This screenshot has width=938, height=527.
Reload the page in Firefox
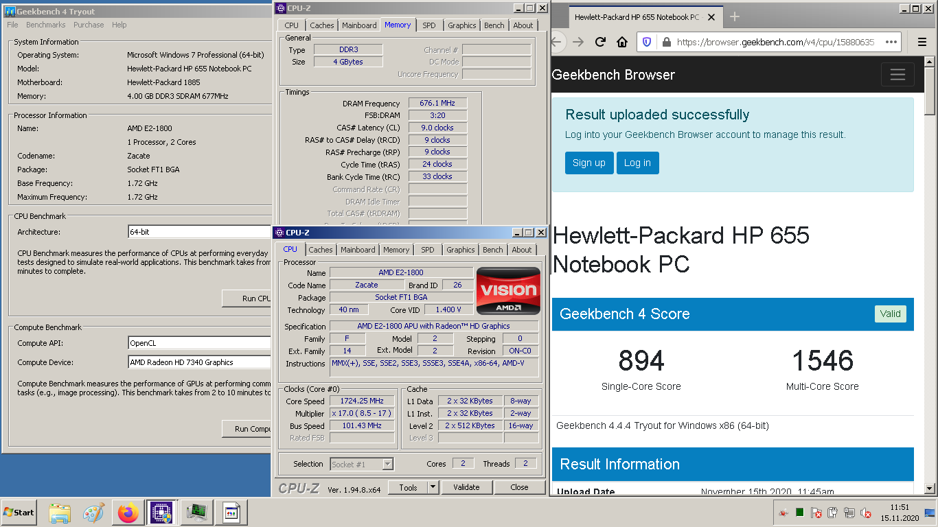(x=600, y=42)
